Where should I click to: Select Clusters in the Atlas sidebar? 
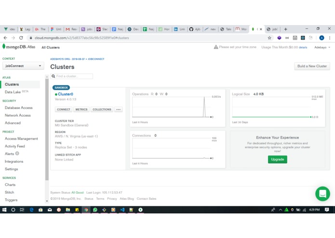coord(12,84)
